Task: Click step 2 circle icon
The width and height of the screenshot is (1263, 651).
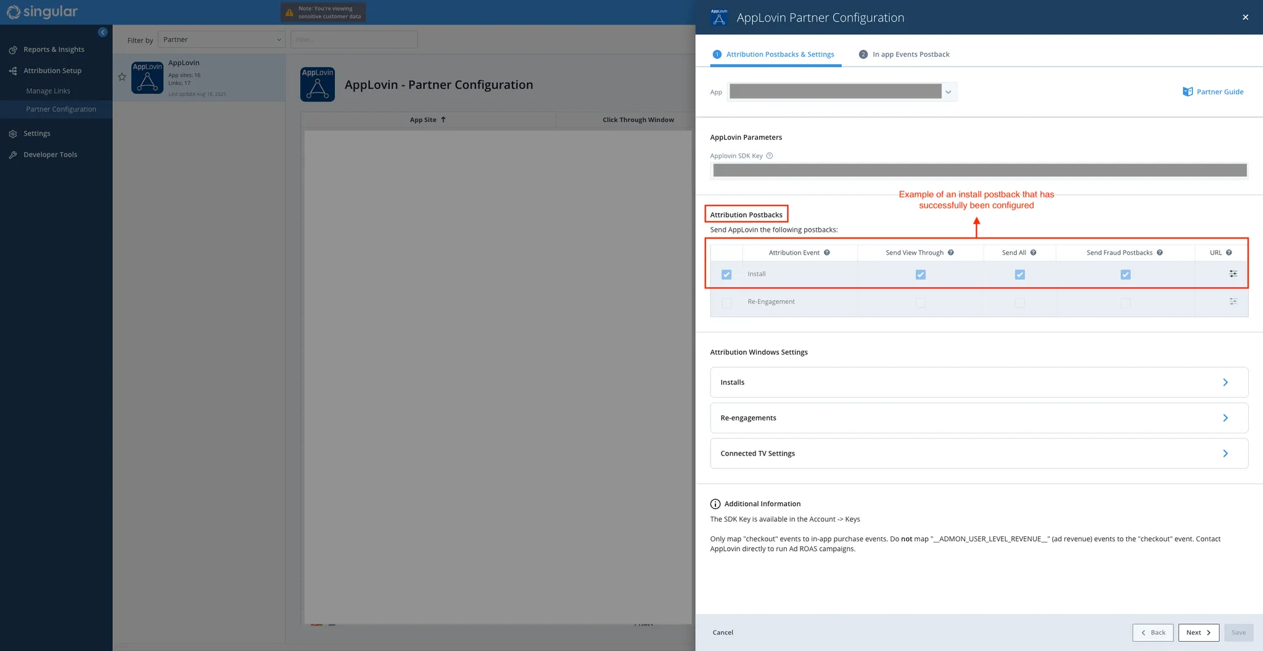Action: click(863, 54)
